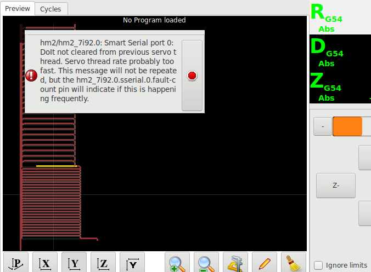
Task: Open the Cycles tab
Action: 50,9
